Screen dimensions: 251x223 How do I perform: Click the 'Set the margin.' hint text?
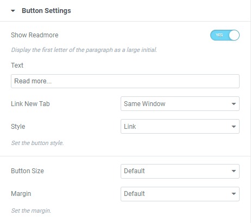click(31, 211)
